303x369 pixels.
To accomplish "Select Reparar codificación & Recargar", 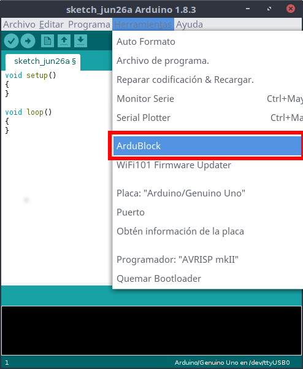I will coord(208,80).
